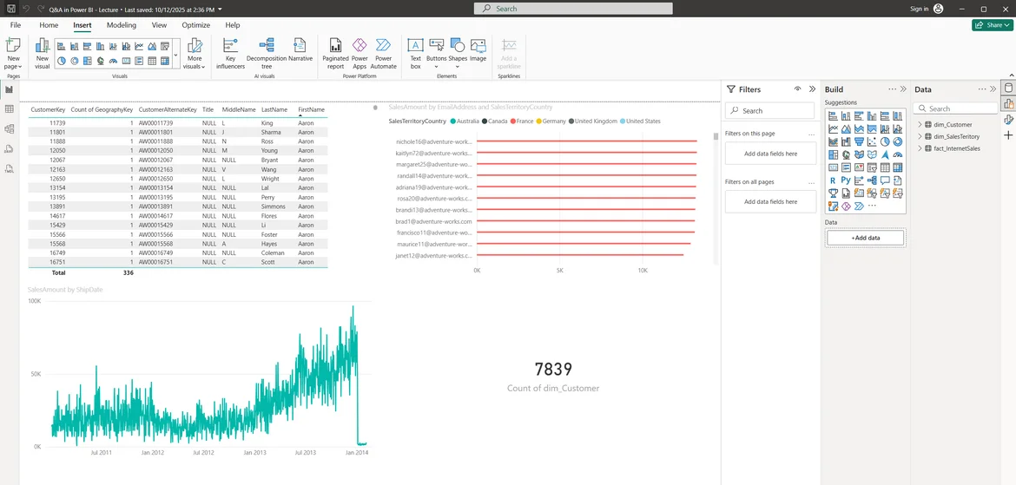Click the +Add data button
1016x485 pixels.
coord(865,238)
